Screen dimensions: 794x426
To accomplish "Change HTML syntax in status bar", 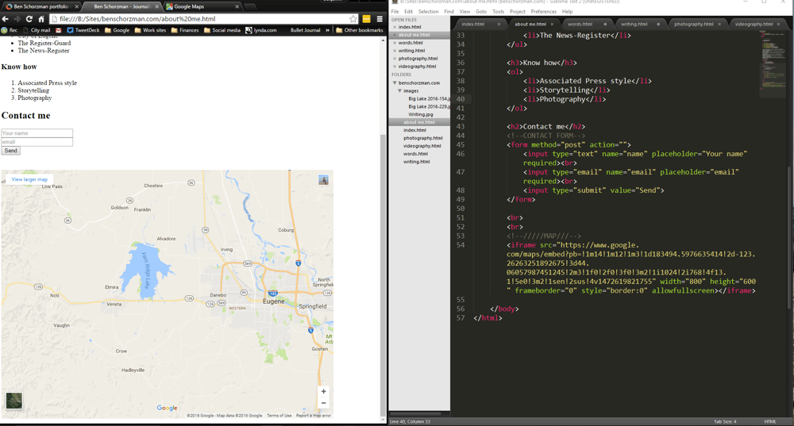I will click(769, 421).
